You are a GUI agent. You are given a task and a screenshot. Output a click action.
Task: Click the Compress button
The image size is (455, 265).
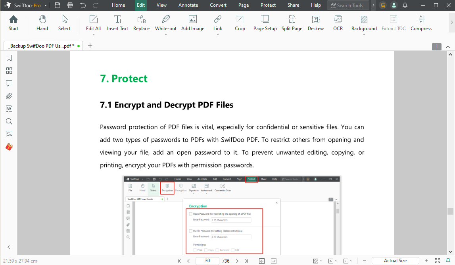coord(421,23)
